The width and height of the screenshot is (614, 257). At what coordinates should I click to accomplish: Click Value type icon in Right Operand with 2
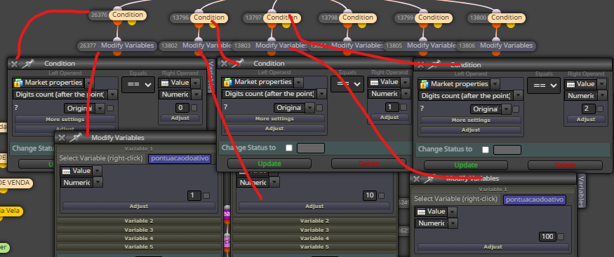pyautogui.click(x=570, y=84)
